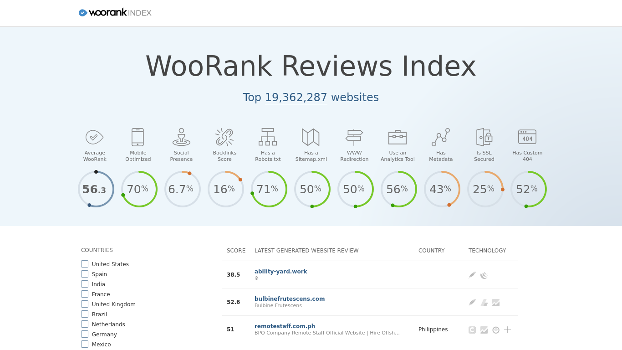The width and height of the screenshot is (622, 350).
Task: Click the 56.3 Average WooRank gauge
Action: 96,189
